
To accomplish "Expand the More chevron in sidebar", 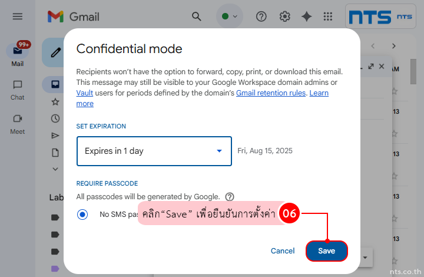I will [55, 169].
